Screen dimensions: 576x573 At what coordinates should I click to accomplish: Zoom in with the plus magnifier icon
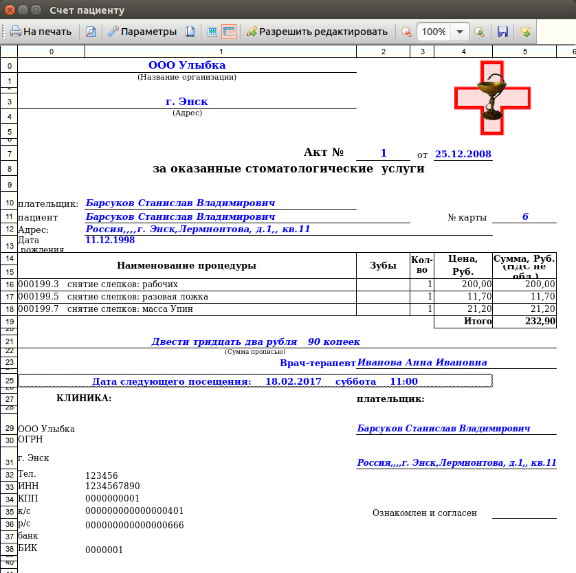tap(479, 32)
